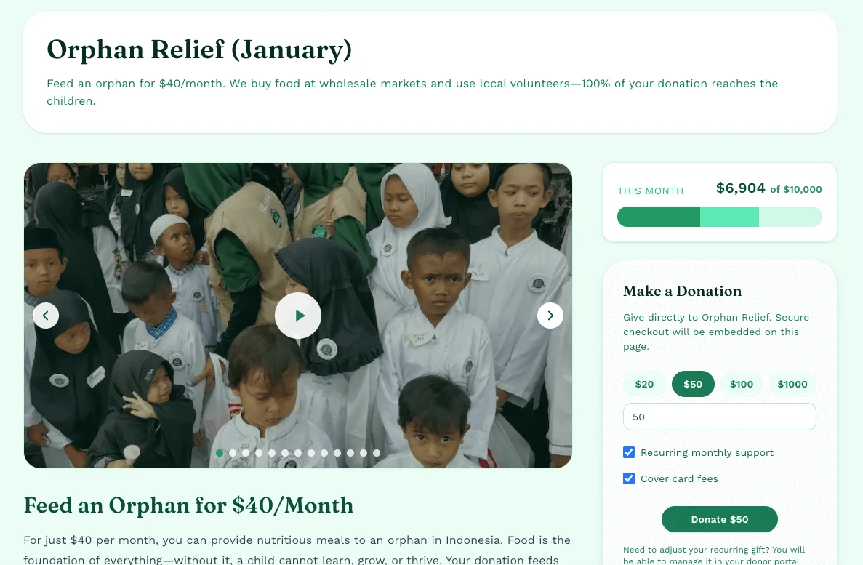863x565 pixels.
Task: Select the first carousel dot indicator
Action: [220, 453]
